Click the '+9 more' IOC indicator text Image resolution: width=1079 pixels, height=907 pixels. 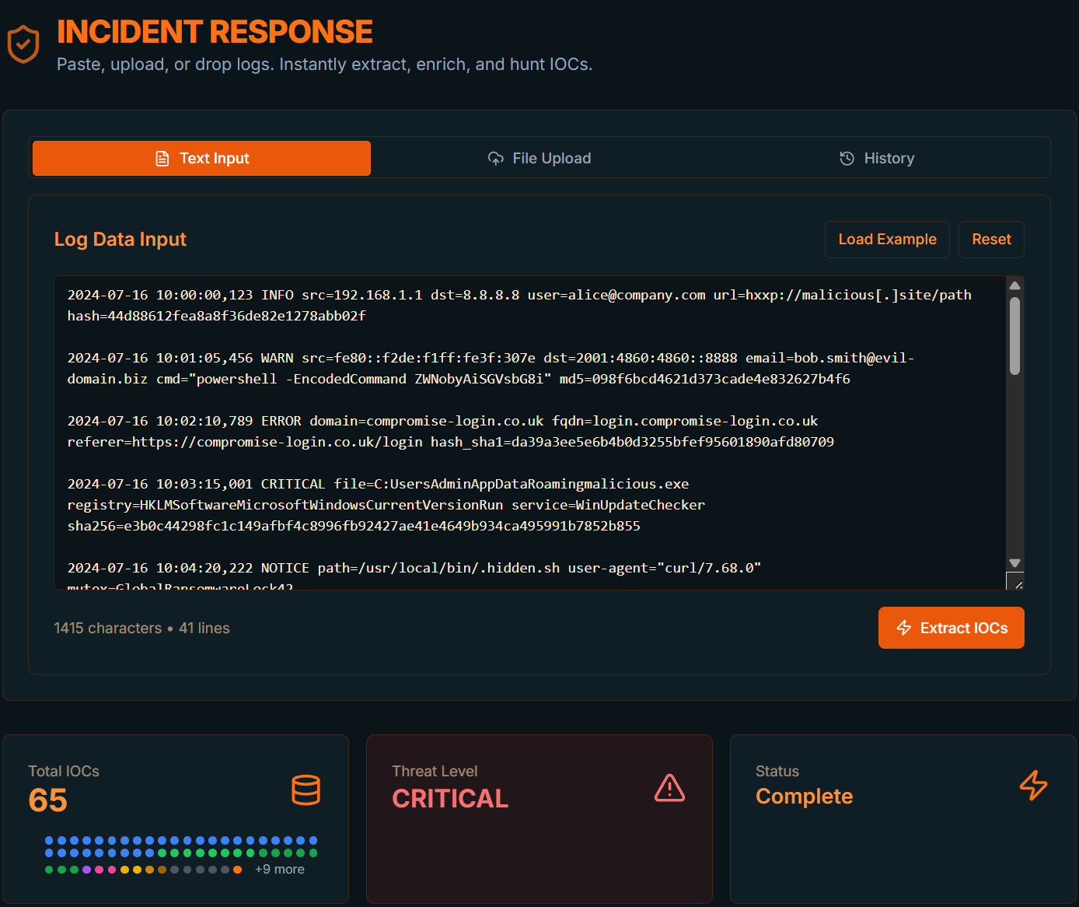tap(280, 870)
